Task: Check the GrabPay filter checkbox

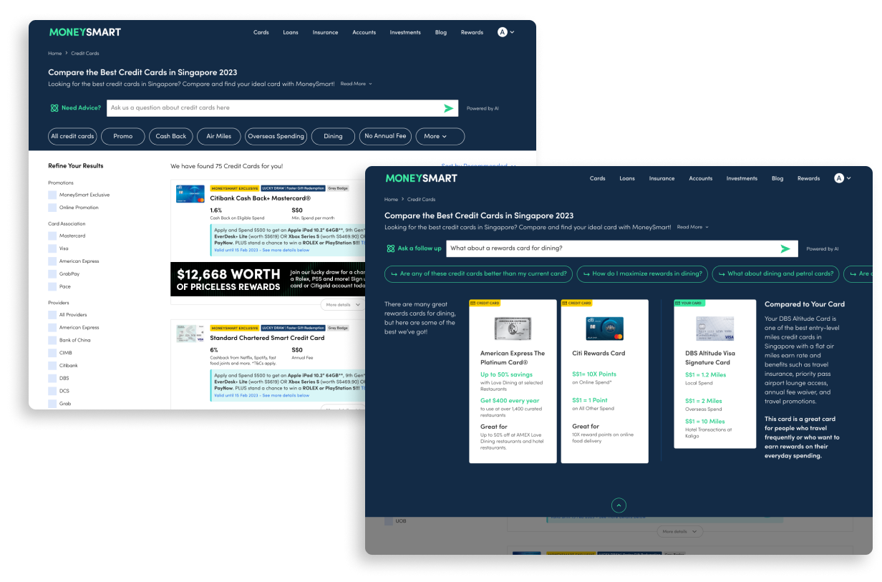Action: pyautogui.click(x=52, y=274)
